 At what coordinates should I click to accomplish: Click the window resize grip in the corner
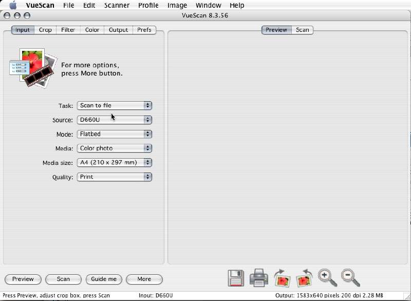pyautogui.click(x=407, y=297)
